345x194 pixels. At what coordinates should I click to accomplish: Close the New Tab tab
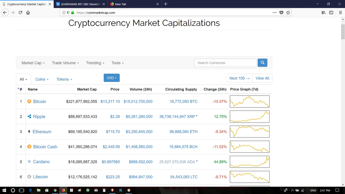pos(158,4)
